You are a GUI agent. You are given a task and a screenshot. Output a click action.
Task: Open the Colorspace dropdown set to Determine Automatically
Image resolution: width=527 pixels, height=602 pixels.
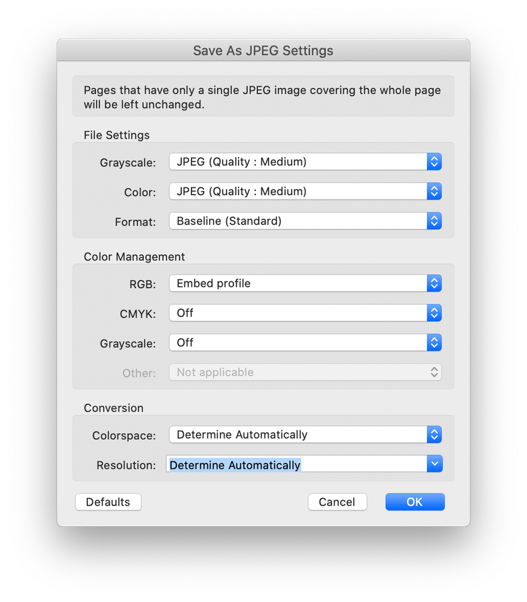click(x=289, y=434)
